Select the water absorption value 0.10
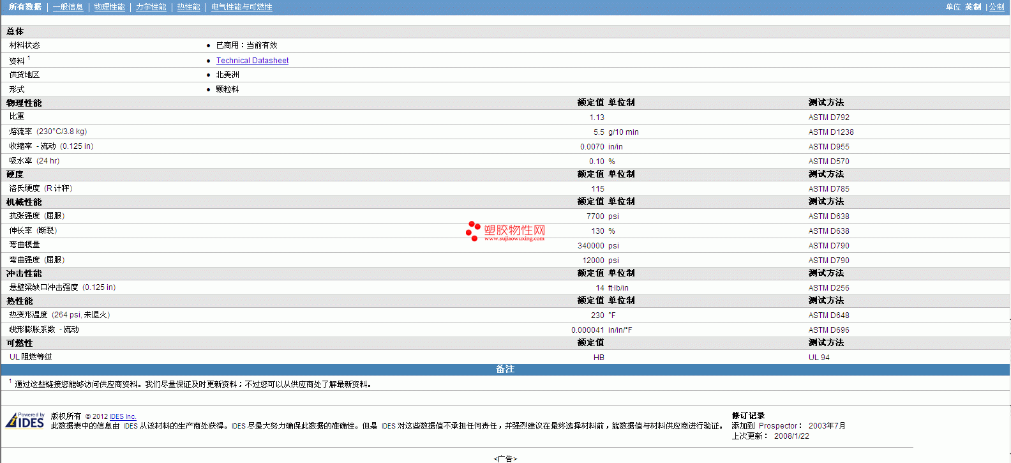This screenshot has width=1011, height=463. tap(596, 162)
